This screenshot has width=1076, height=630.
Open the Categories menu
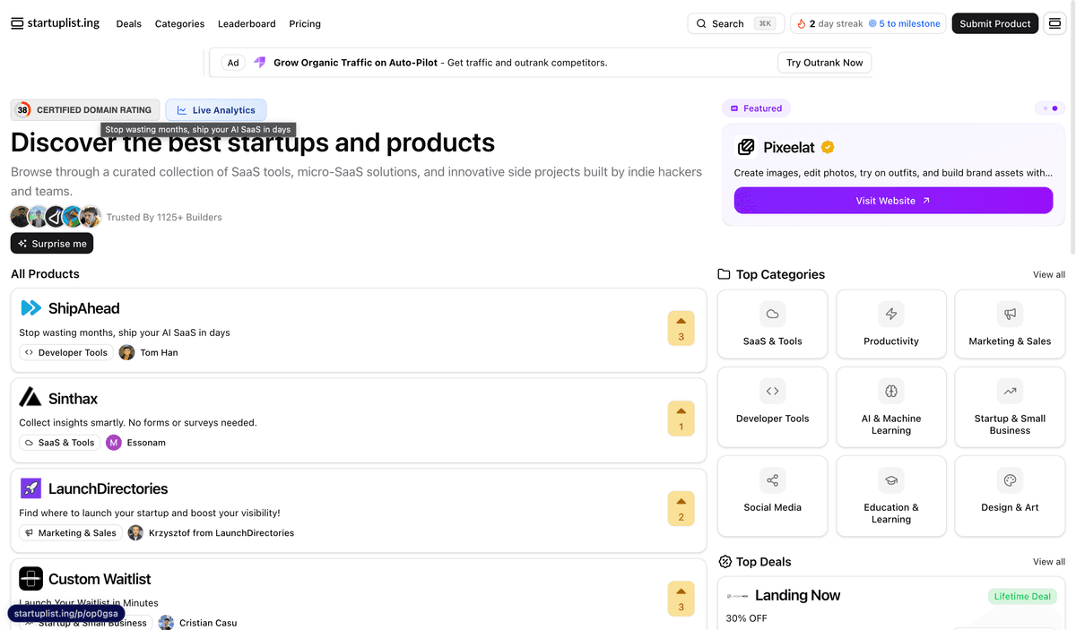click(179, 24)
